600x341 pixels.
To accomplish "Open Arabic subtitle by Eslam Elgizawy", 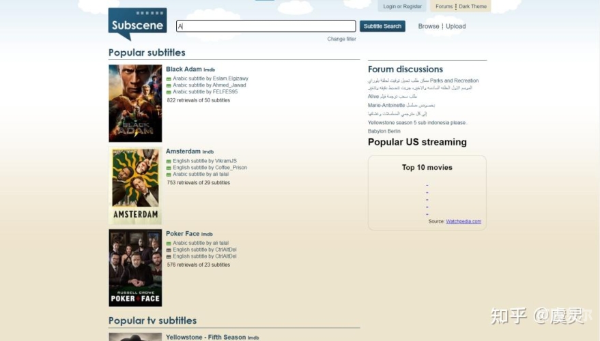I will 210,78.
